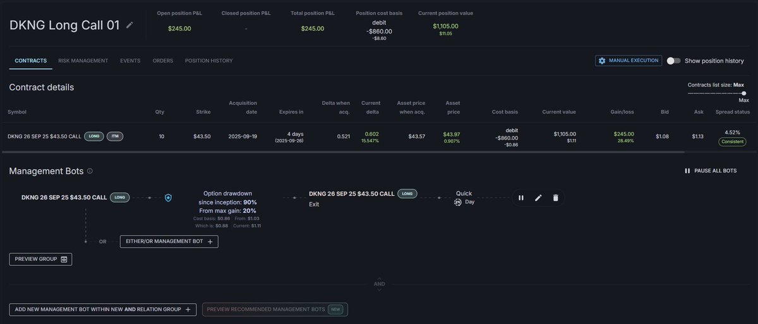Image resolution: width=758 pixels, height=324 pixels.
Task: Click the Current delta column header
Action: point(371,107)
